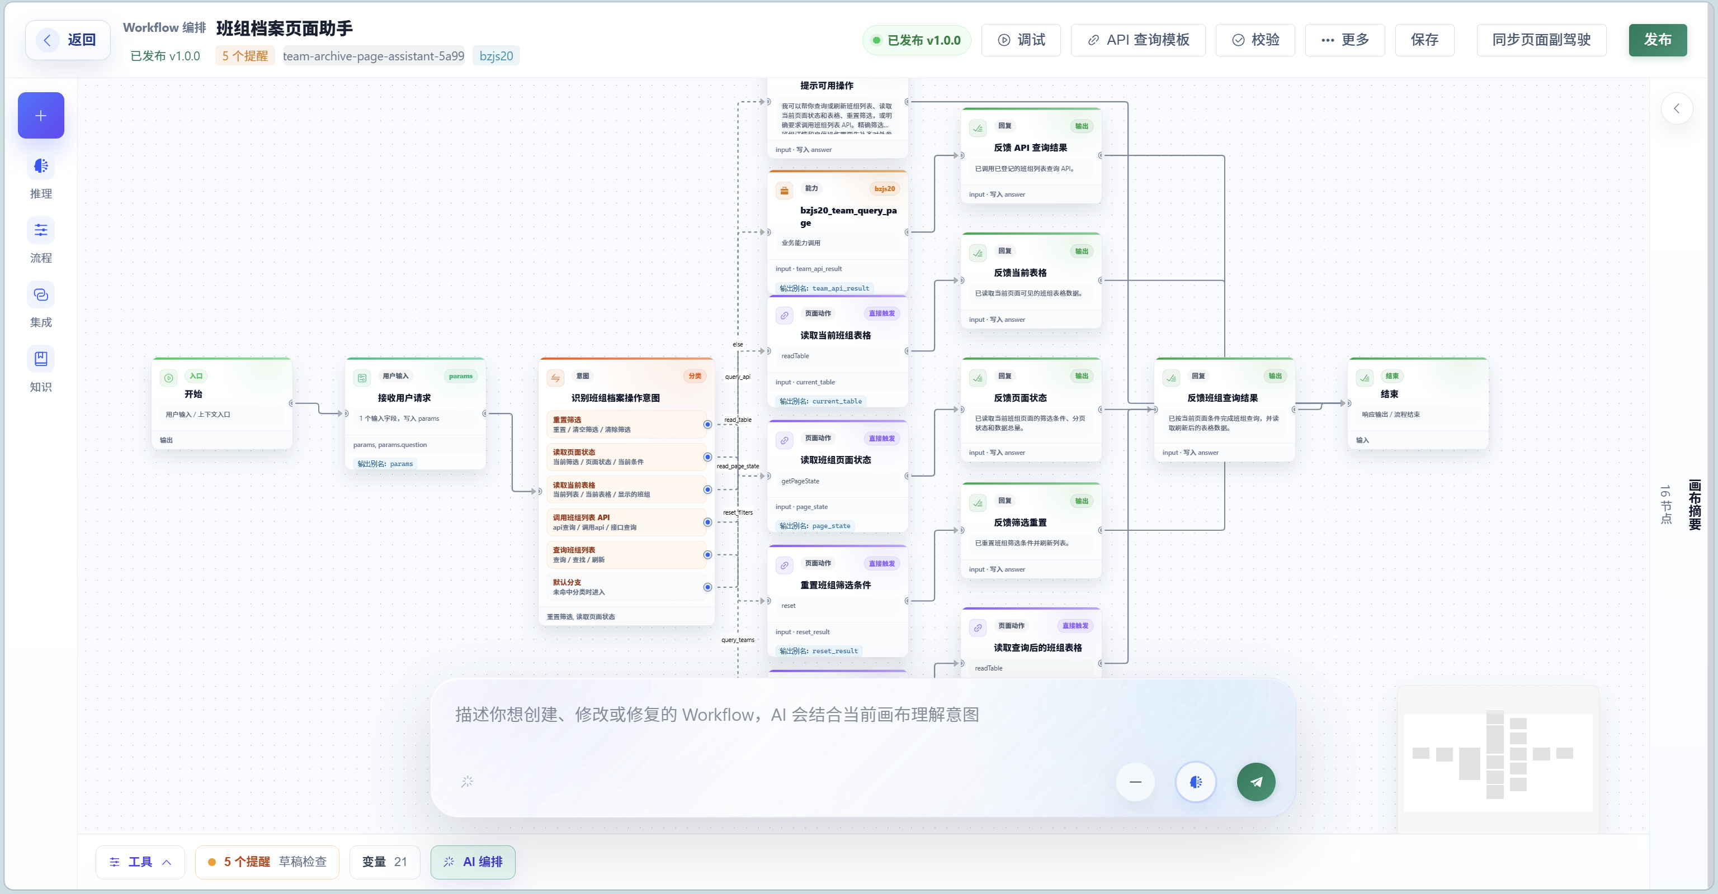Toggle the AI 编排 tab
Image resolution: width=1718 pixels, height=894 pixels.
(x=473, y=862)
